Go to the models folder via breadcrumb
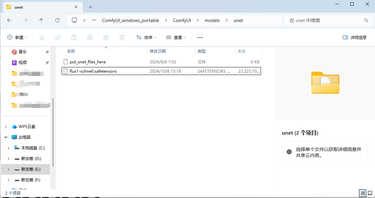The width and height of the screenshot is (375, 198). (x=212, y=20)
